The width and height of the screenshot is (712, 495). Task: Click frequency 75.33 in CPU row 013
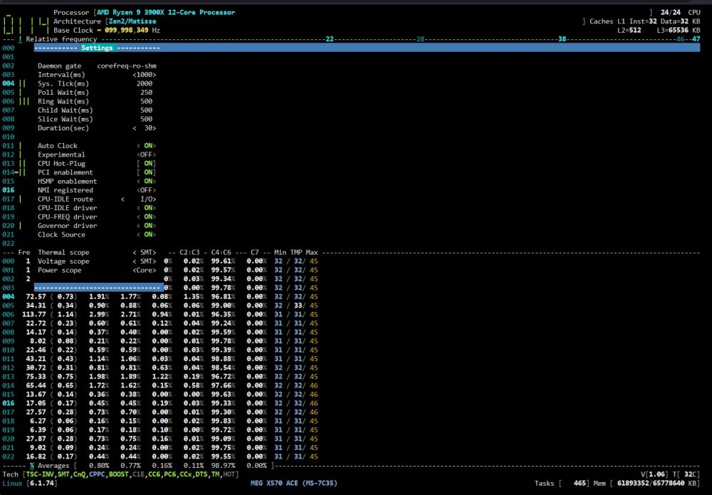(36, 377)
